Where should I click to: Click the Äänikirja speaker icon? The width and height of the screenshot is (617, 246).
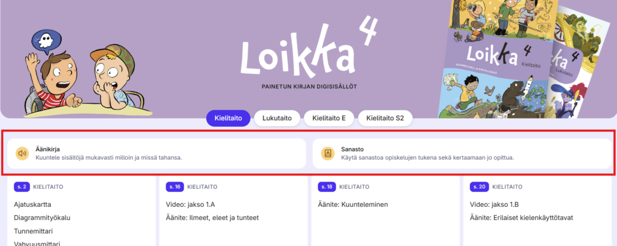point(22,153)
